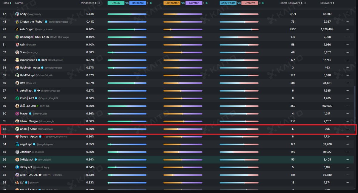Click Nobinob | Aptos avatar
Image resolution: width=358 pixels, height=193 pixels.
pos(17,68)
